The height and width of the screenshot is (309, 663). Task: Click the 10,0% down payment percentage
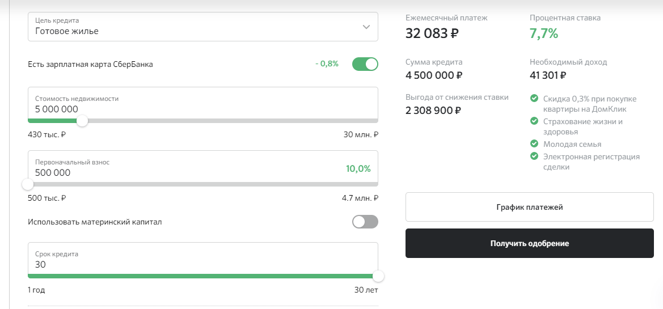(x=358, y=168)
